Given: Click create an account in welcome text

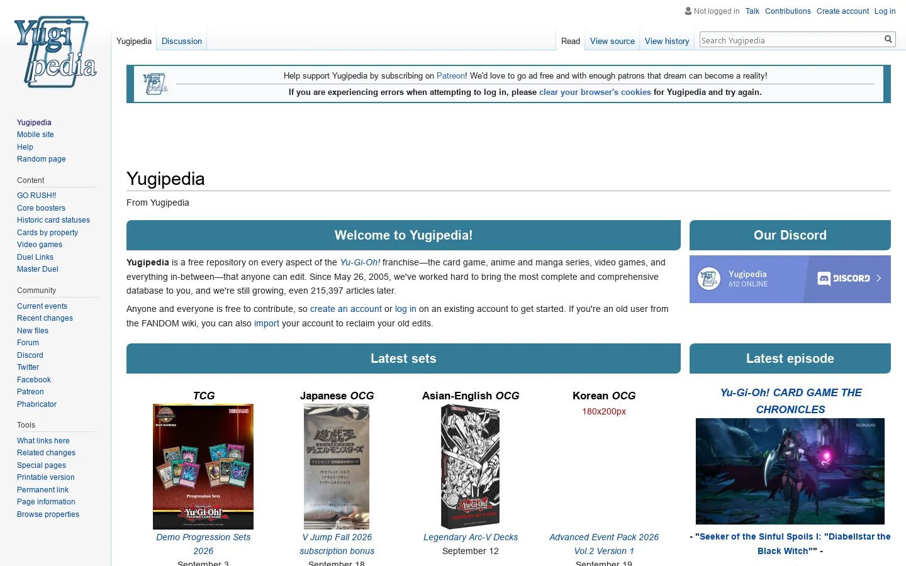Looking at the screenshot, I should [346, 309].
